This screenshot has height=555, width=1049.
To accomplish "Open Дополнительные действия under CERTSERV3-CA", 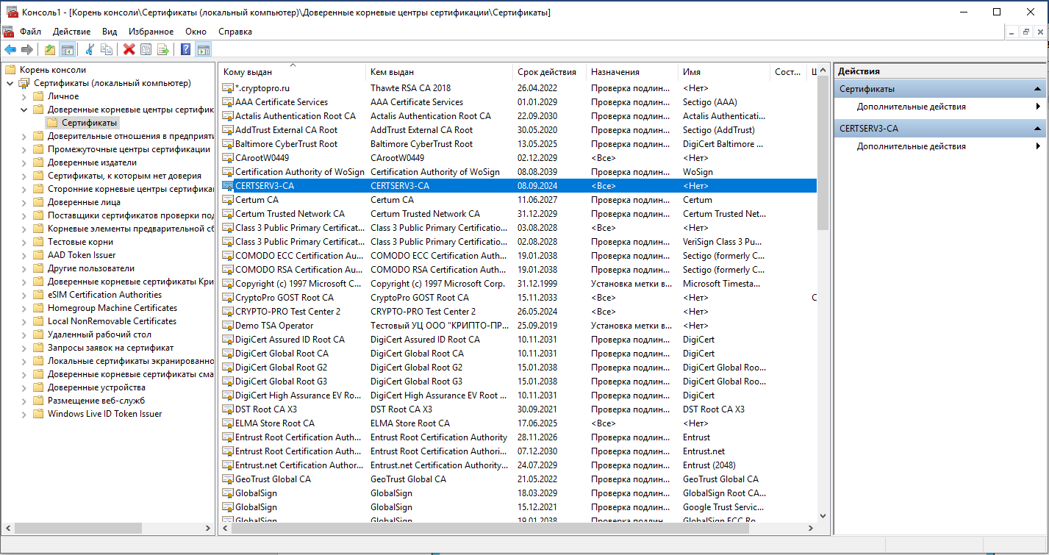I will click(x=911, y=146).
